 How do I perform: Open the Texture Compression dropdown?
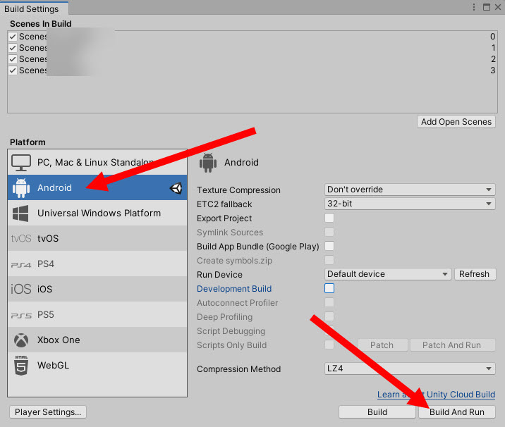(x=410, y=190)
